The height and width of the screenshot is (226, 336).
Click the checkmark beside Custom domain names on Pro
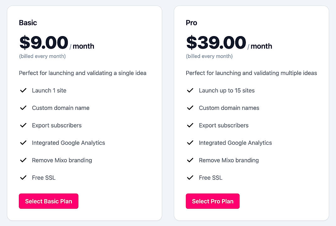tap(190, 108)
